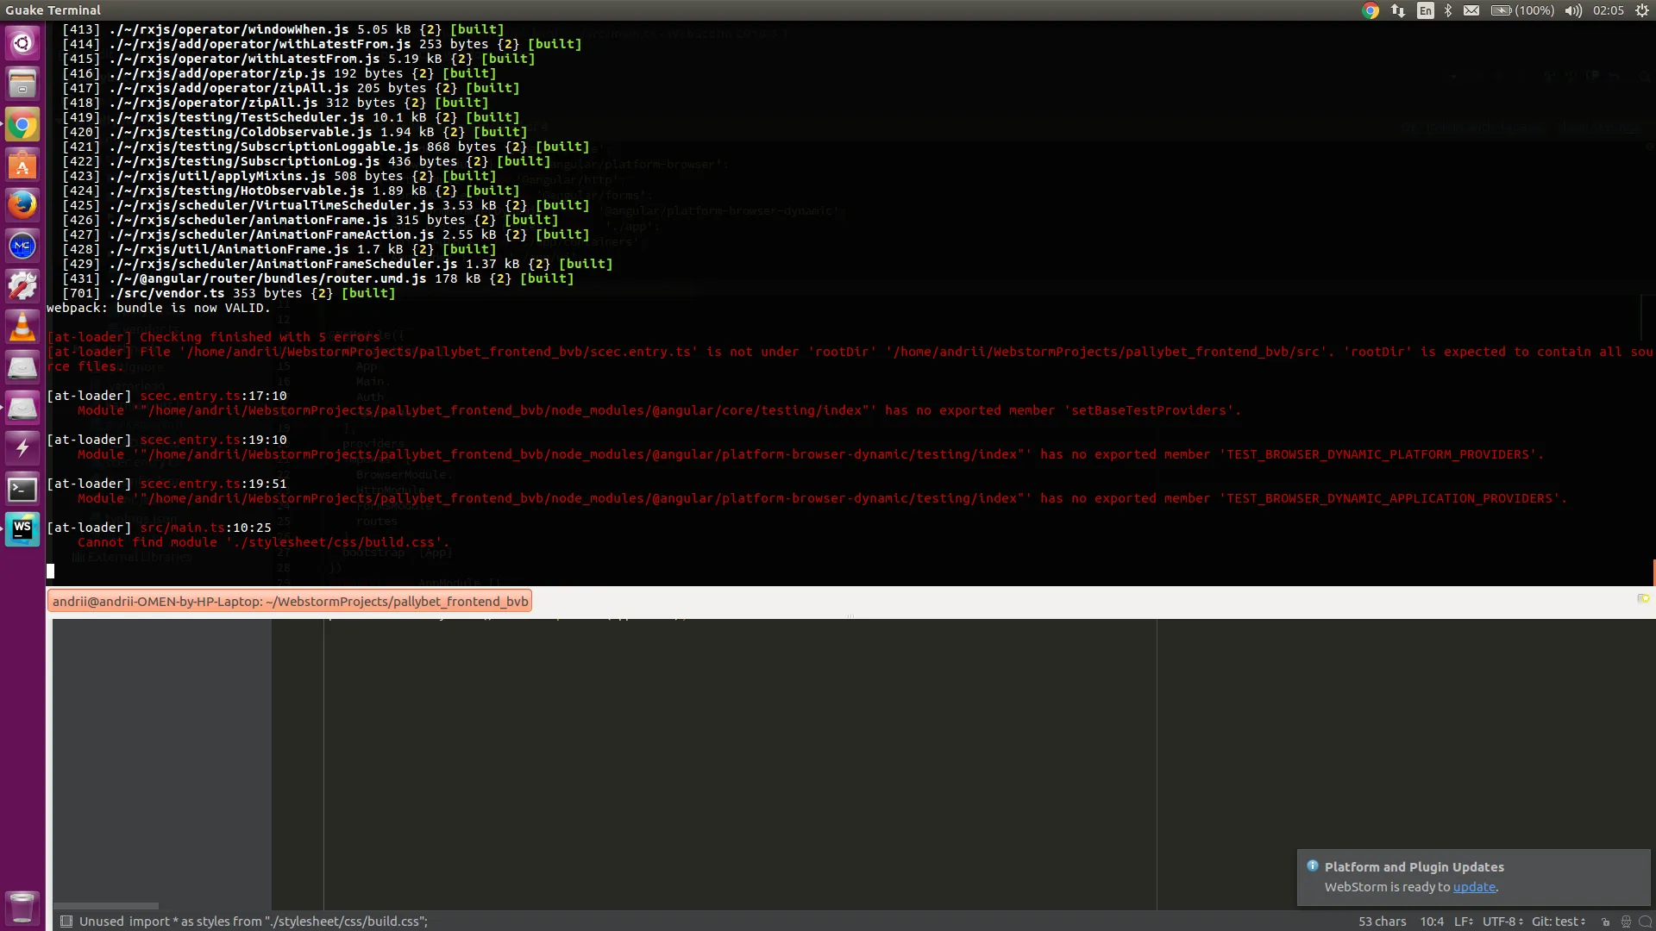Open Firefox browser from launcher
The width and height of the screenshot is (1656, 931).
pyautogui.click(x=22, y=205)
